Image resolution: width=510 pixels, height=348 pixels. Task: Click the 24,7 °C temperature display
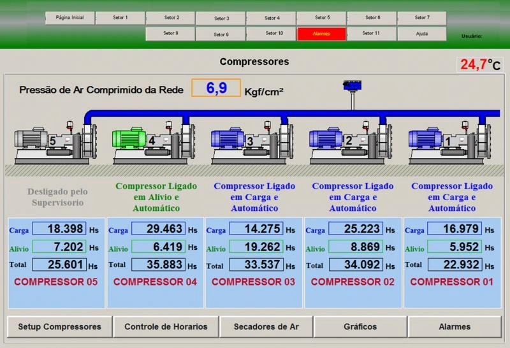(x=479, y=64)
